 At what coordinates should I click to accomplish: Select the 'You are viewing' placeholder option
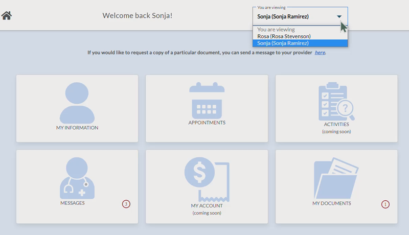click(275, 30)
